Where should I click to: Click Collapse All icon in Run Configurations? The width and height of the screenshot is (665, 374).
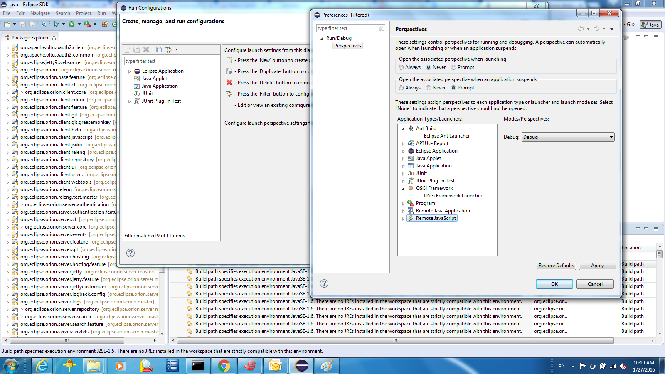coord(159,49)
